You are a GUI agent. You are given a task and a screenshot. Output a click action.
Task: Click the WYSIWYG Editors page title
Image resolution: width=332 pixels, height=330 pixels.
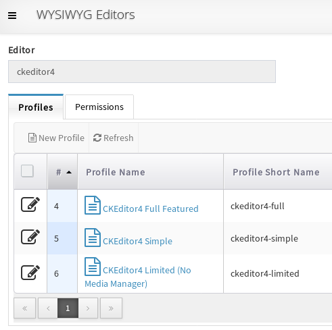pos(86,15)
